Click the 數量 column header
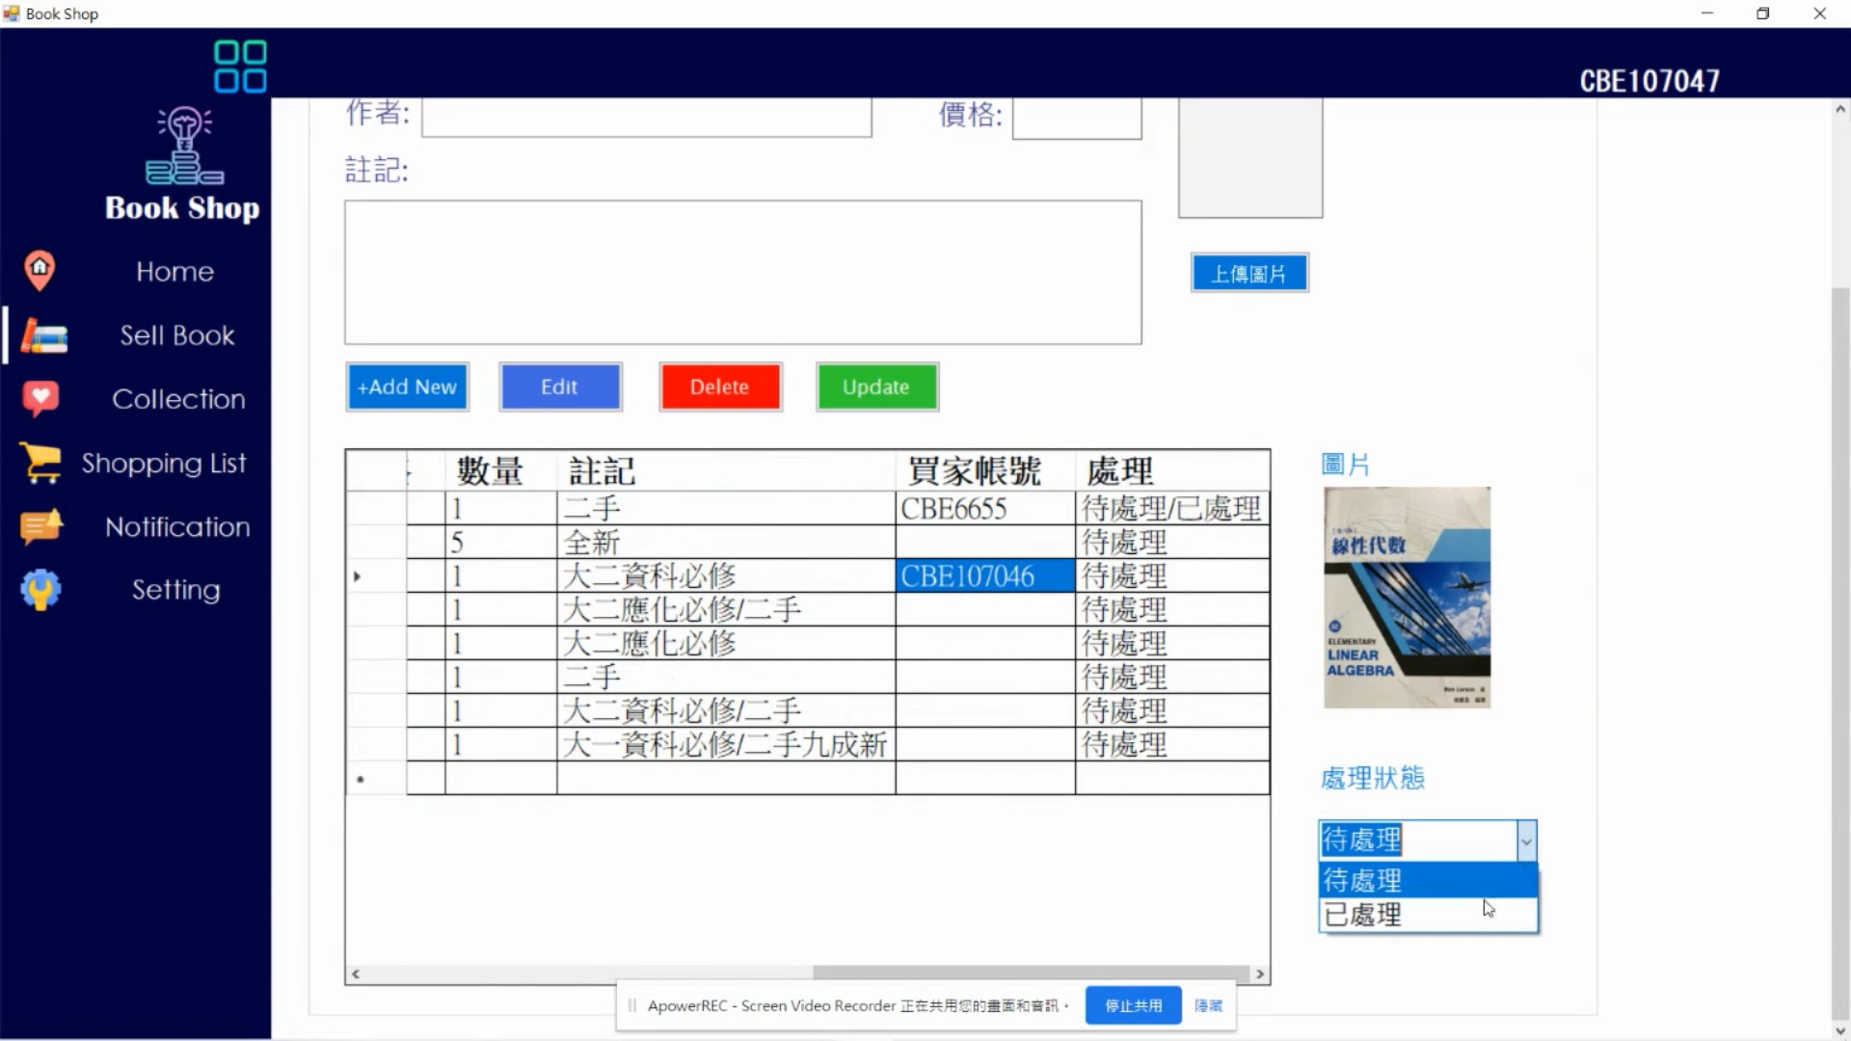The height and width of the screenshot is (1041, 1851). [500, 471]
